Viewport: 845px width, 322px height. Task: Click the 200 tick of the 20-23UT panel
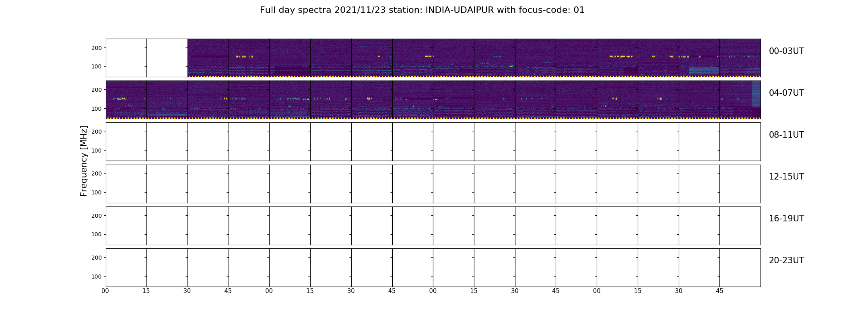[97, 258]
